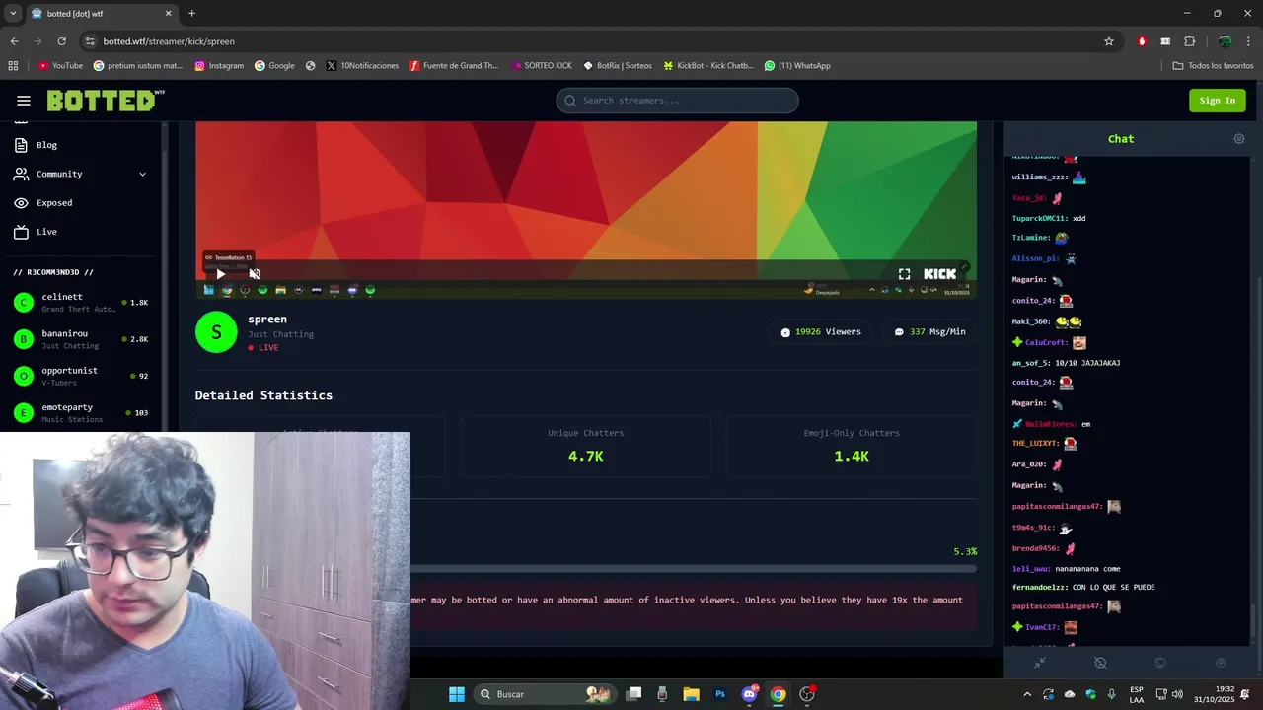
Task: Show hidden system tray icons
Action: (x=1027, y=694)
